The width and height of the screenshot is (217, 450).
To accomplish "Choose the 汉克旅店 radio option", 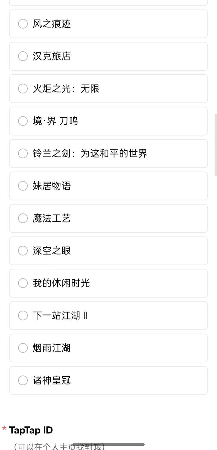I will click(23, 56).
